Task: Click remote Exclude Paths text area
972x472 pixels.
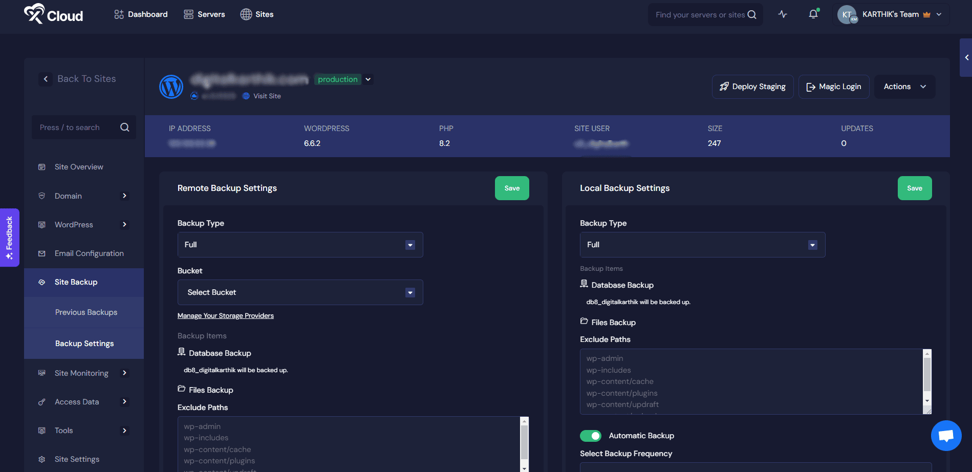Action: [349, 444]
